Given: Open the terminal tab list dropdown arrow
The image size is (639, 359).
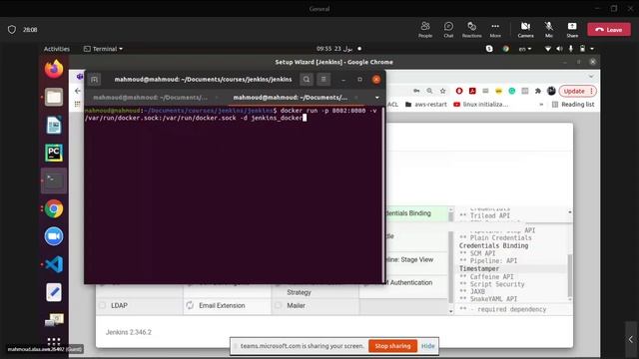Looking at the screenshot, I should point(377,98).
